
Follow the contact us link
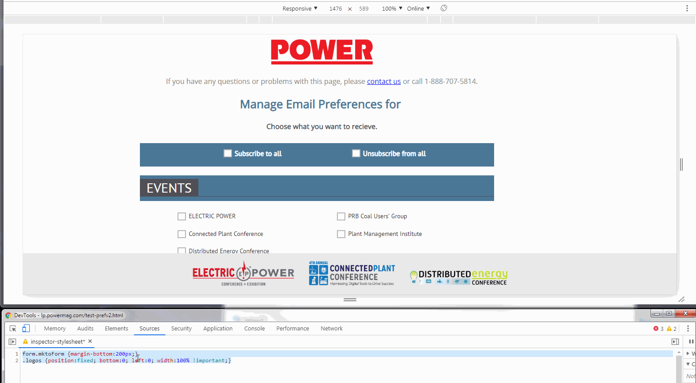point(384,81)
